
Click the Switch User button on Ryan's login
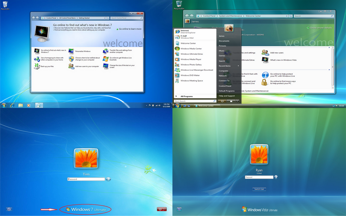pyautogui.click(x=259, y=189)
